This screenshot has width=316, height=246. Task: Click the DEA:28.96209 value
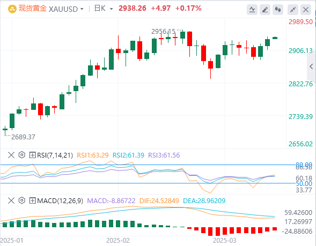(x=204, y=200)
